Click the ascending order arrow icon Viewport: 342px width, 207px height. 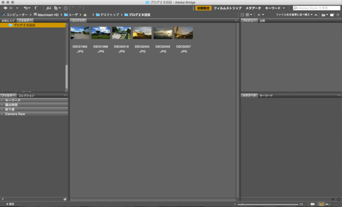click(316, 15)
